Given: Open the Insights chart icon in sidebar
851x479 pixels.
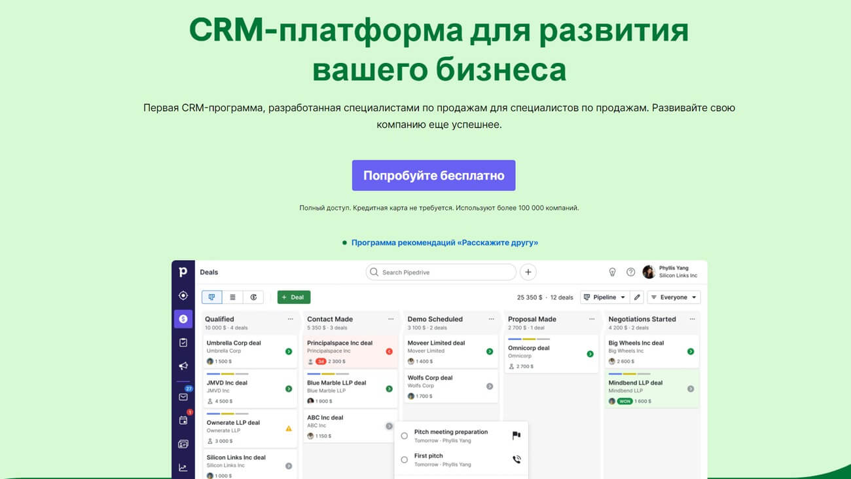Looking at the screenshot, I should 183,468.
